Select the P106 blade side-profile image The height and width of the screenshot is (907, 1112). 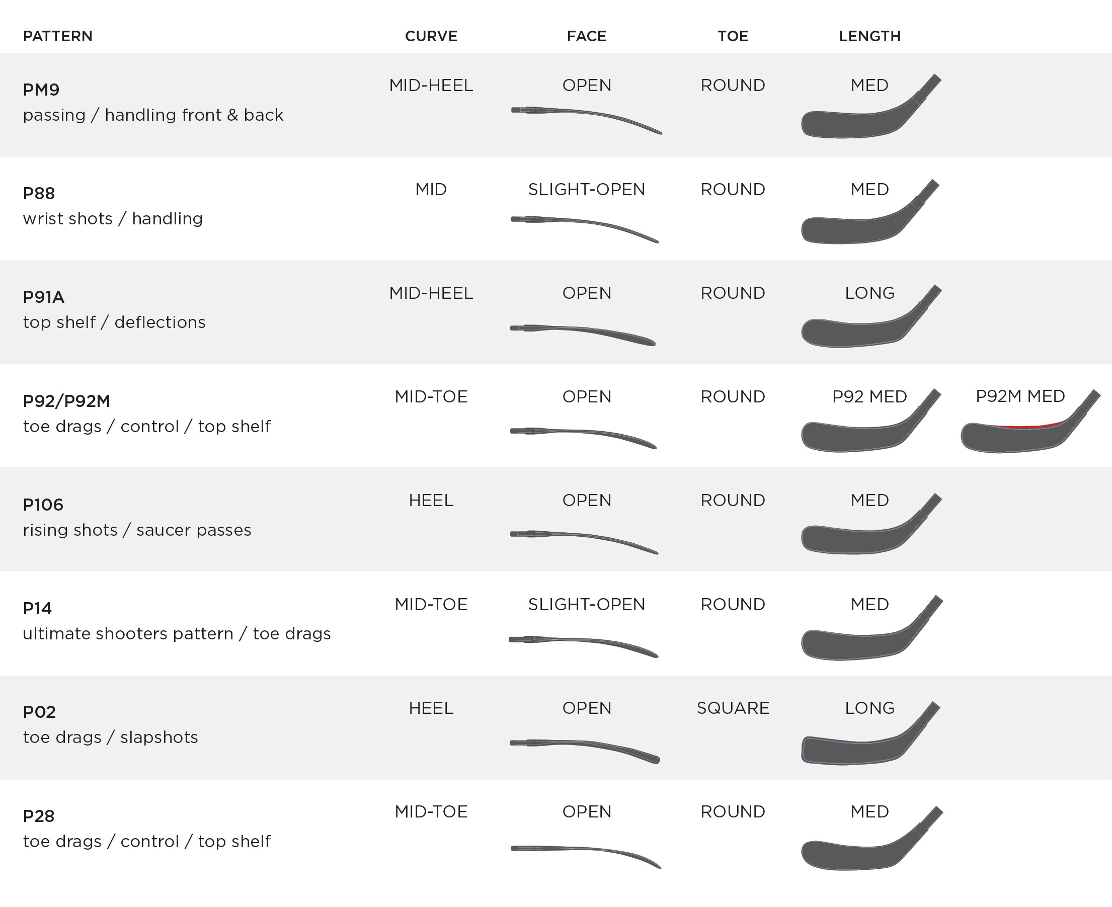pos(871,524)
